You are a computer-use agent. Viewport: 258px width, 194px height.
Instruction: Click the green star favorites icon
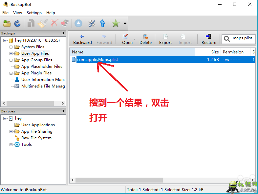pos(116,23)
